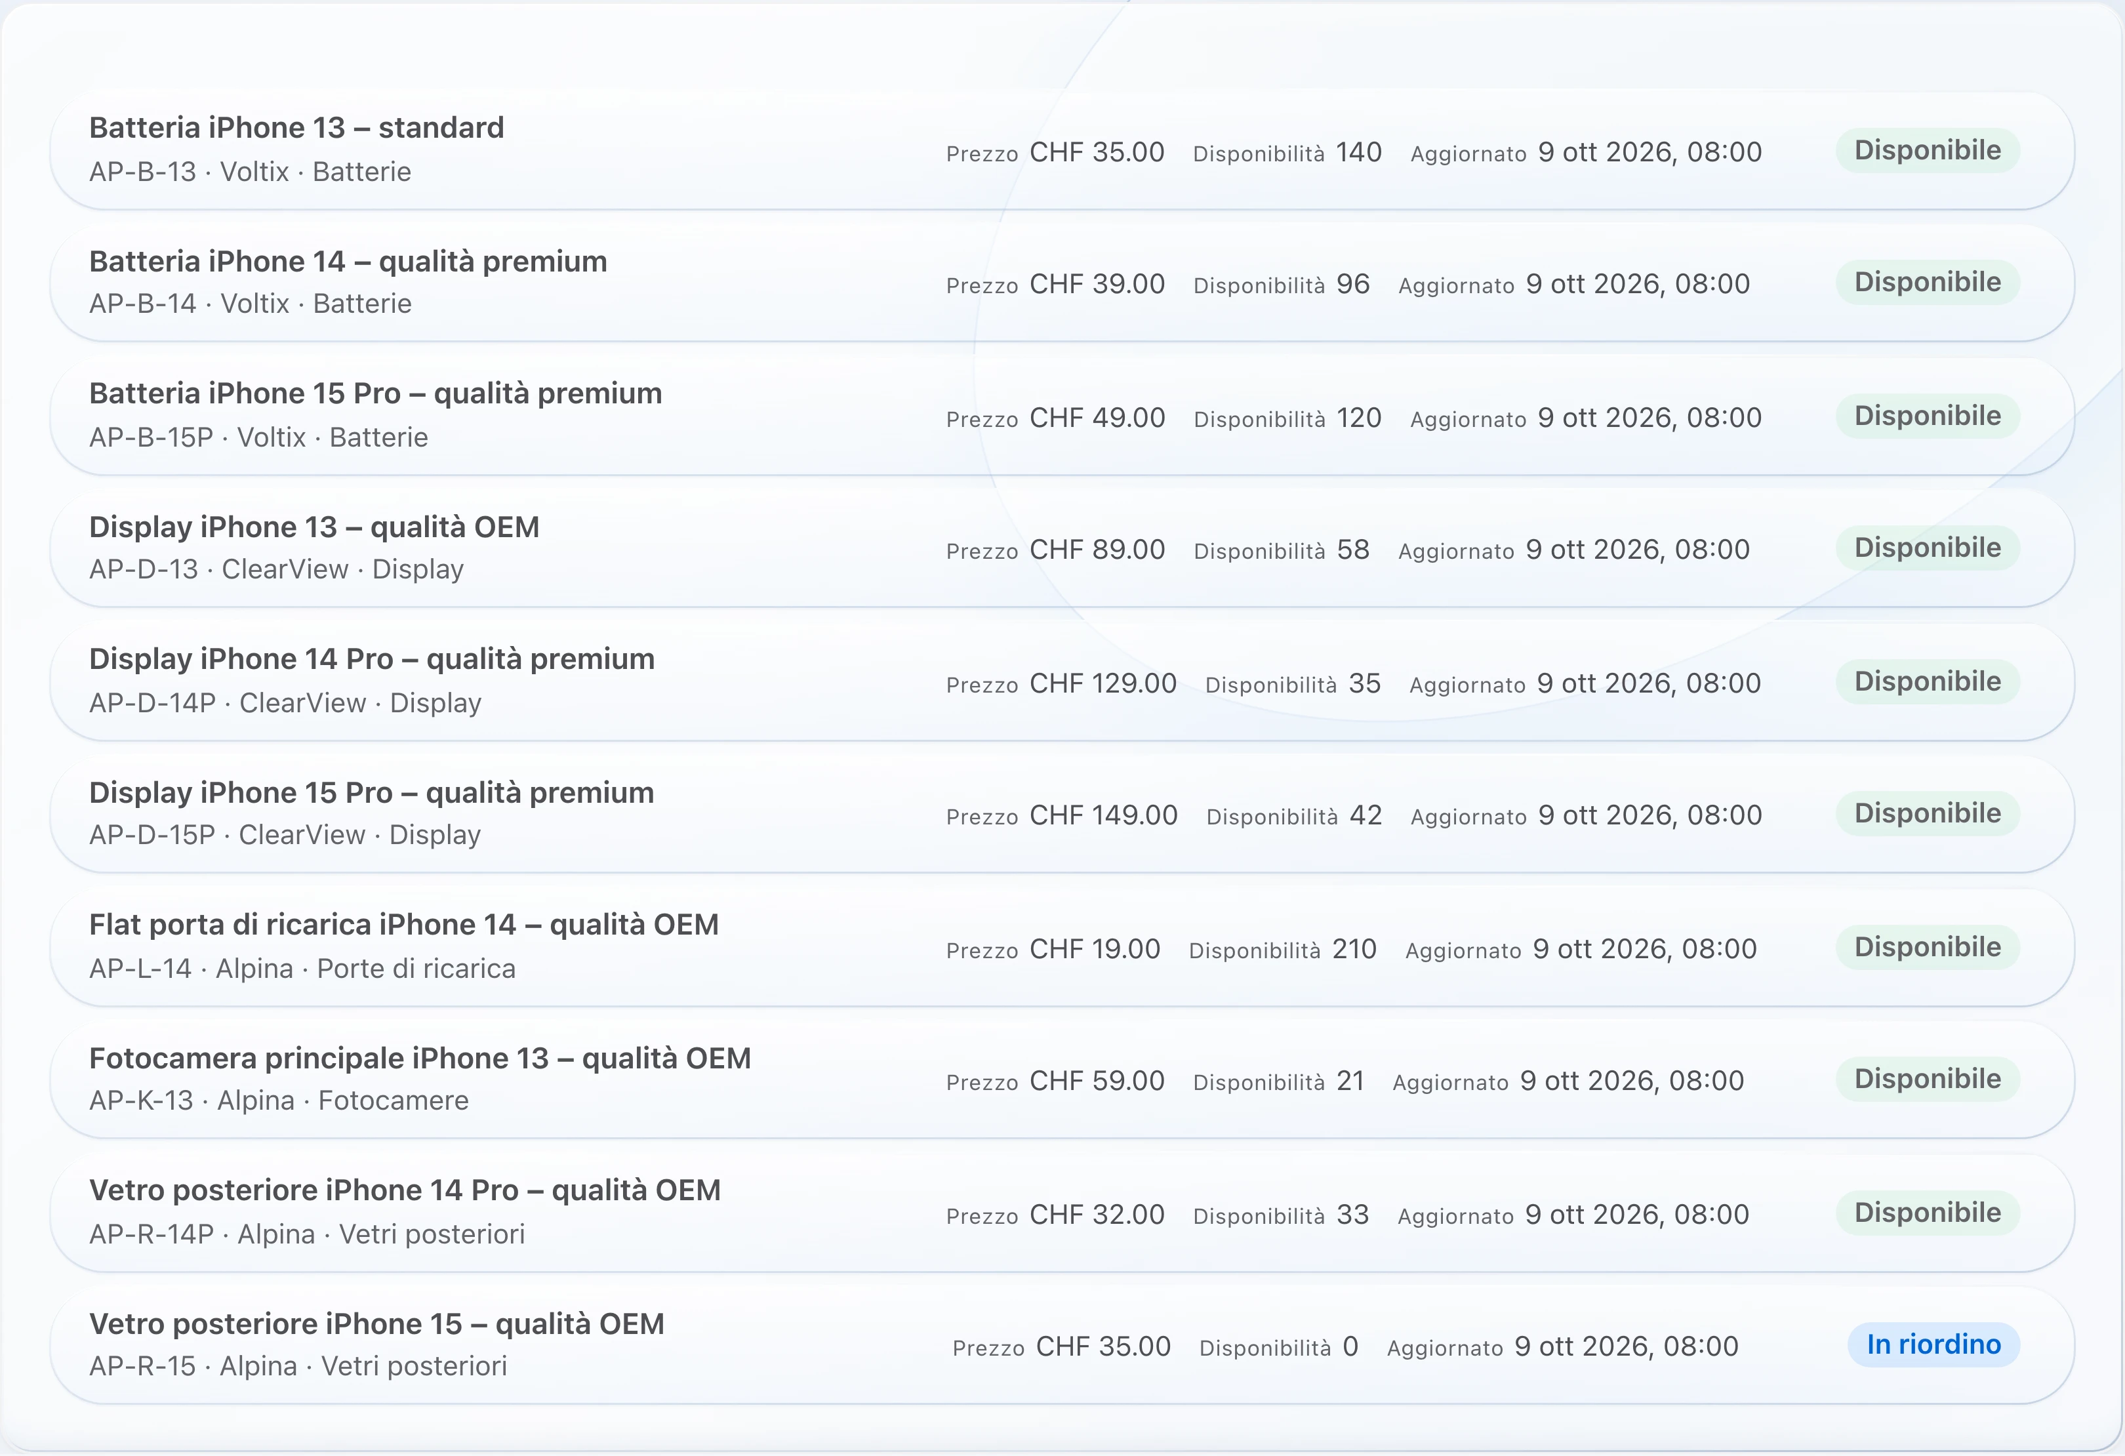2125x1456 pixels.
Task: Open Display iPhone 15 Pro – qualità premium
Action: click(371, 792)
